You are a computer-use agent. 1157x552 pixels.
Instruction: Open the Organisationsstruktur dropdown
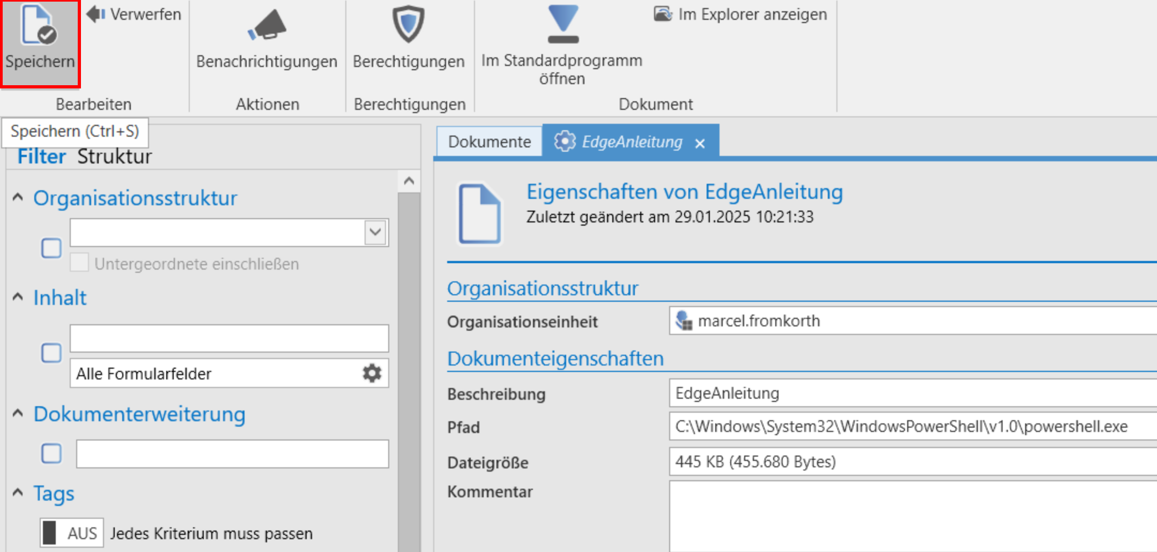(x=375, y=232)
